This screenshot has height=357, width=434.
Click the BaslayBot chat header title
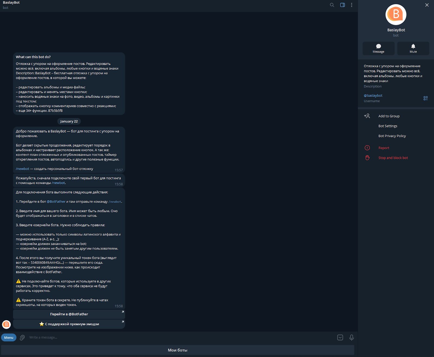pos(11,2)
